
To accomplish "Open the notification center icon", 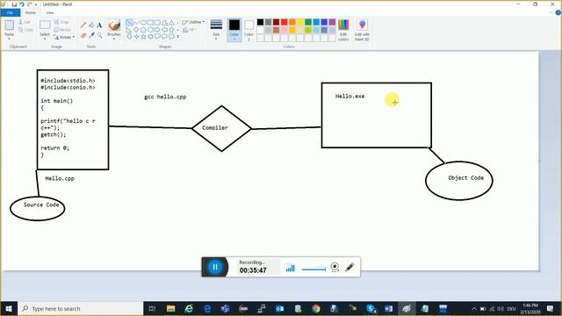I will point(550,308).
